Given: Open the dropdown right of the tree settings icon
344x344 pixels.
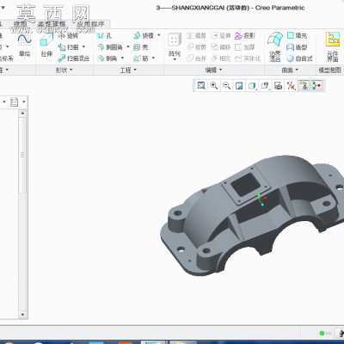Looking at the screenshot, I should (24, 101).
